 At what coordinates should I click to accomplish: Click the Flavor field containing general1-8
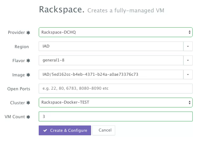(x=111, y=61)
